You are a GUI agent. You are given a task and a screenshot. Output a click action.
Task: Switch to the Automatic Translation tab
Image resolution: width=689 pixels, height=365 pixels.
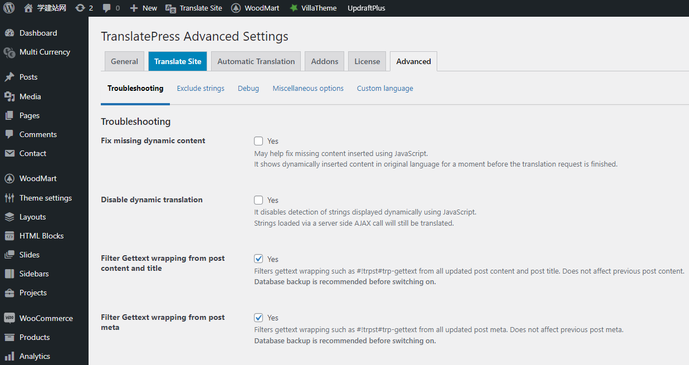[256, 61]
